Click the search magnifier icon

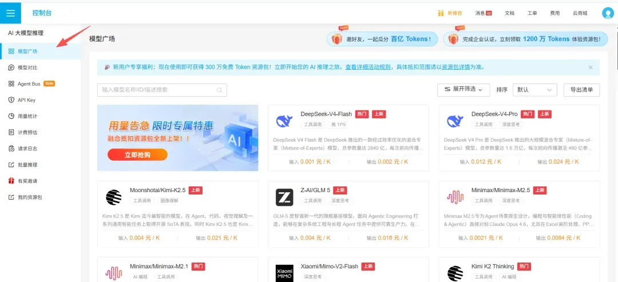point(220,90)
